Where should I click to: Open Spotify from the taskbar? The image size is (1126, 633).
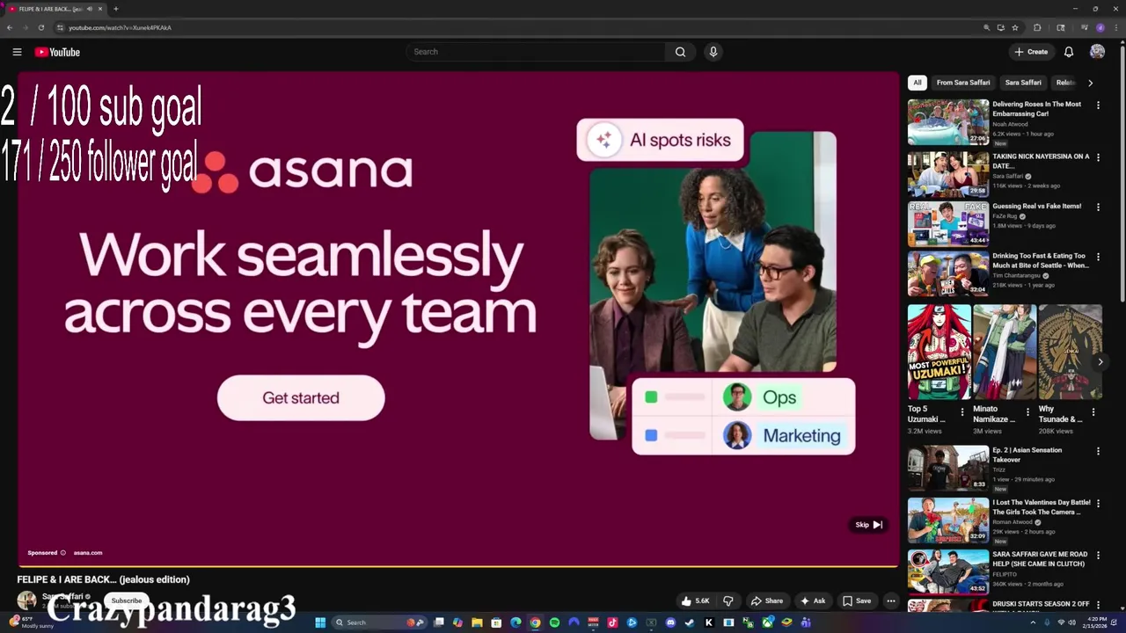pyautogui.click(x=554, y=622)
